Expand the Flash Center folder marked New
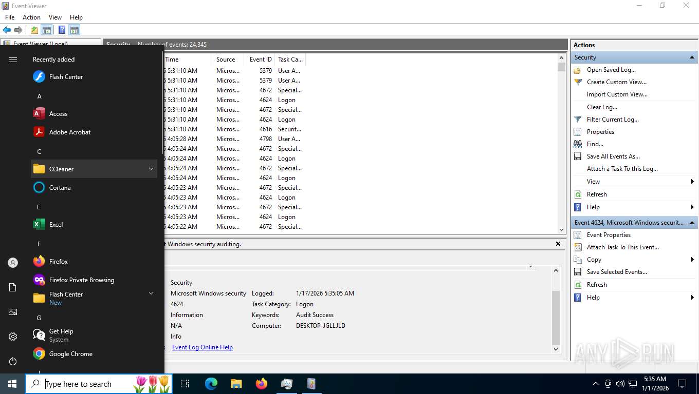This screenshot has height=394, width=699. [x=94, y=299]
